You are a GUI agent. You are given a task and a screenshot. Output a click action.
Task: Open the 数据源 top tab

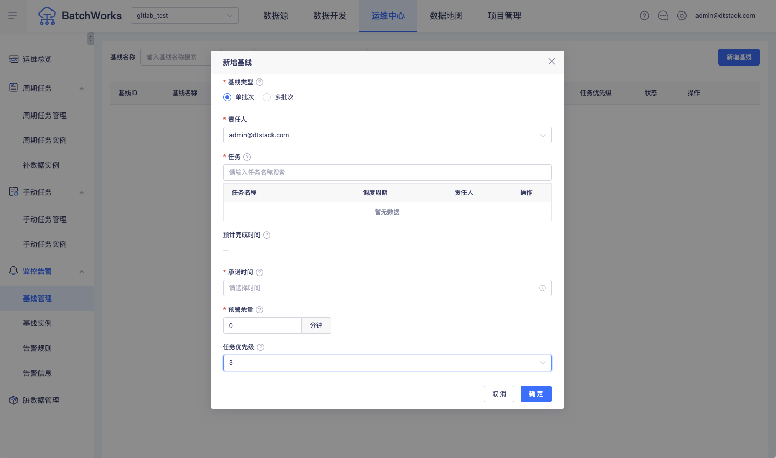click(276, 16)
